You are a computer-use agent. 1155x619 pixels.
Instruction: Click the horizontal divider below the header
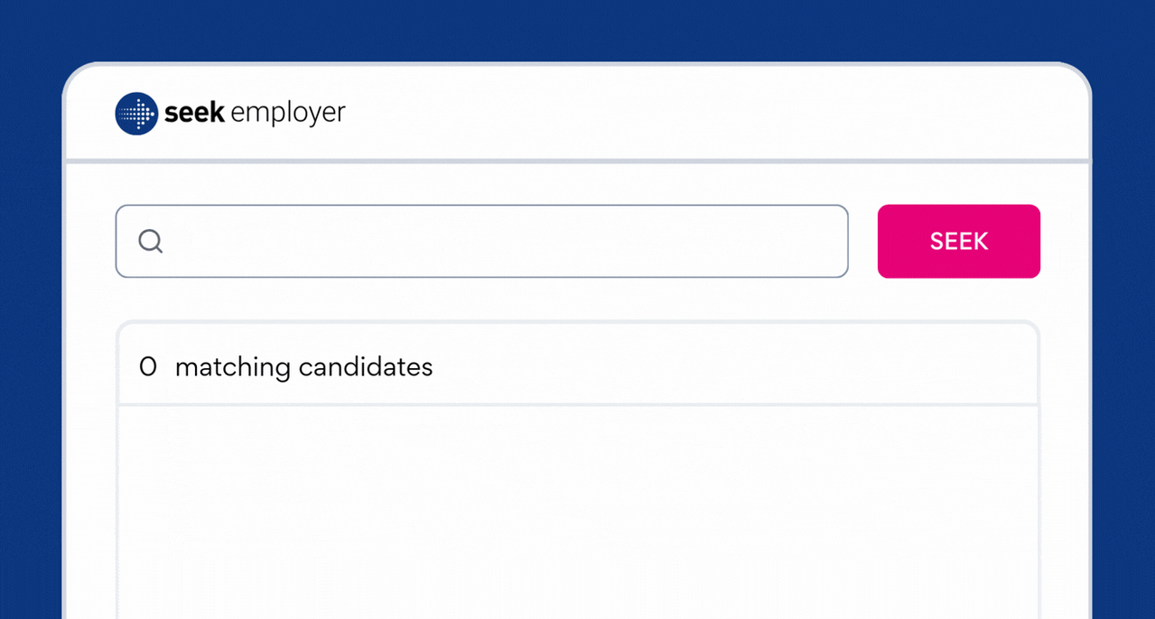(x=578, y=162)
